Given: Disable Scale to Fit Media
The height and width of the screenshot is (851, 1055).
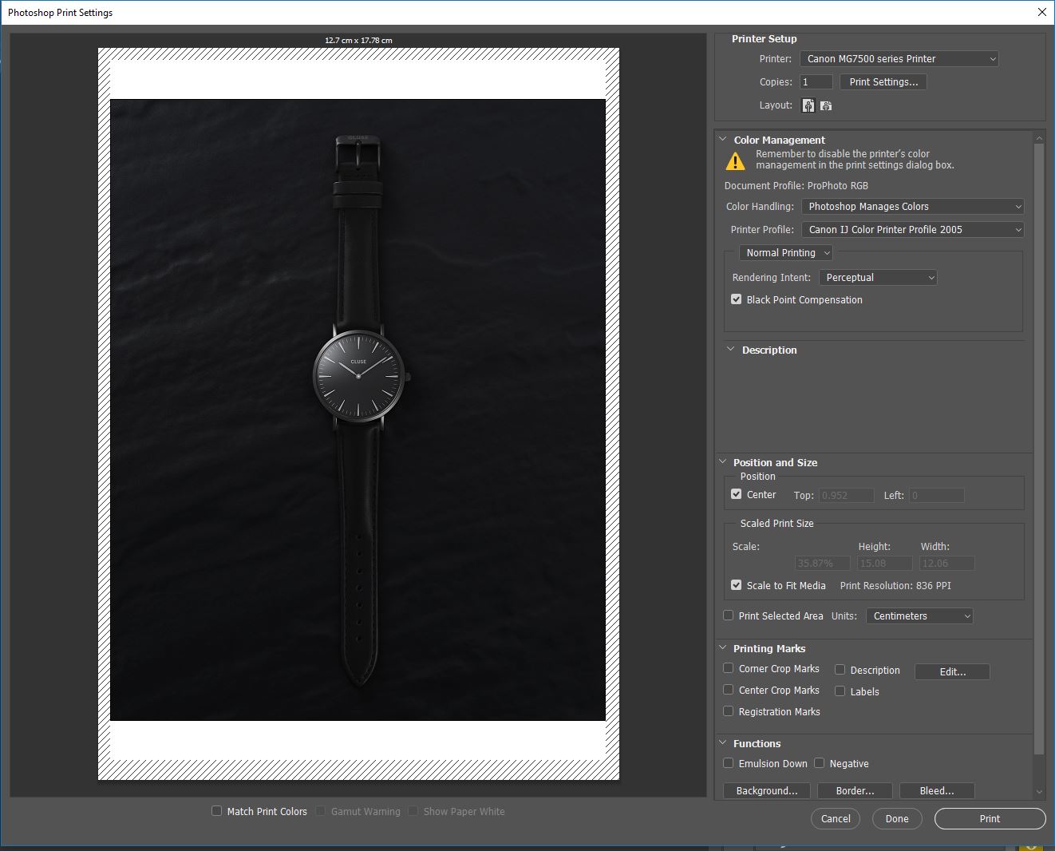Looking at the screenshot, I should point(737,585).
